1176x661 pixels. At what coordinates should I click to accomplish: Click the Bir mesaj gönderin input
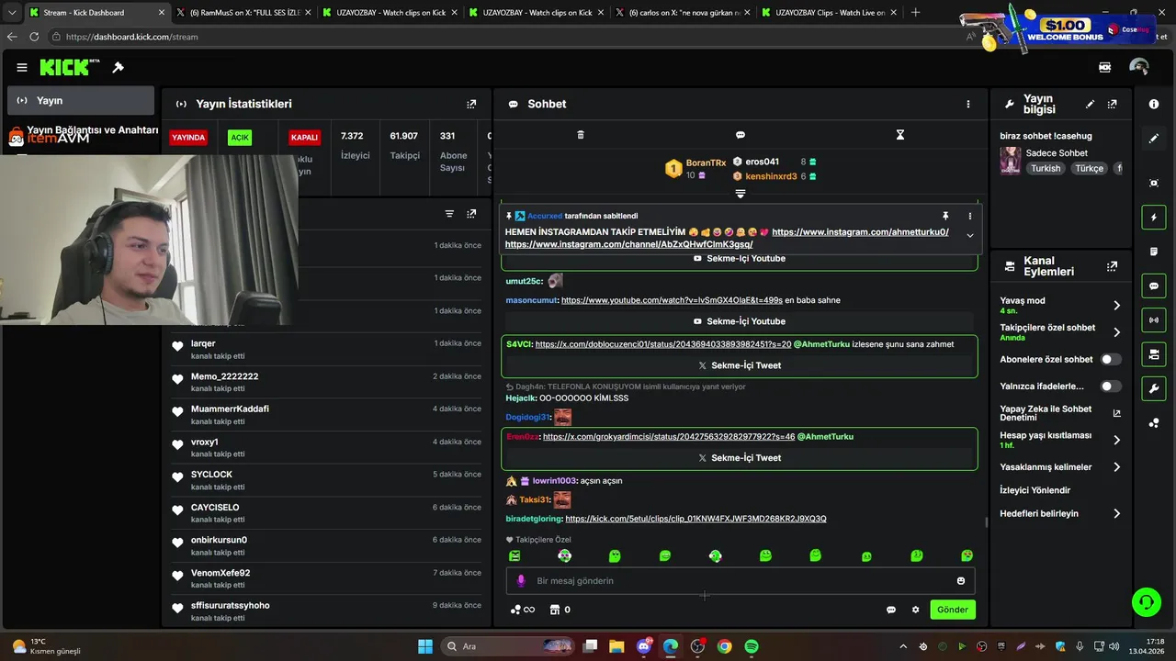point(740,580)
